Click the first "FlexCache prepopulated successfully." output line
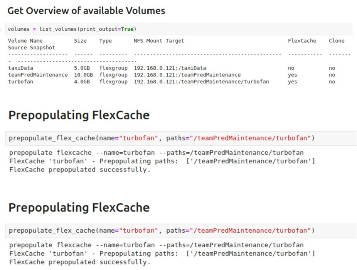 pyautogui.click(x=80, y=170)
